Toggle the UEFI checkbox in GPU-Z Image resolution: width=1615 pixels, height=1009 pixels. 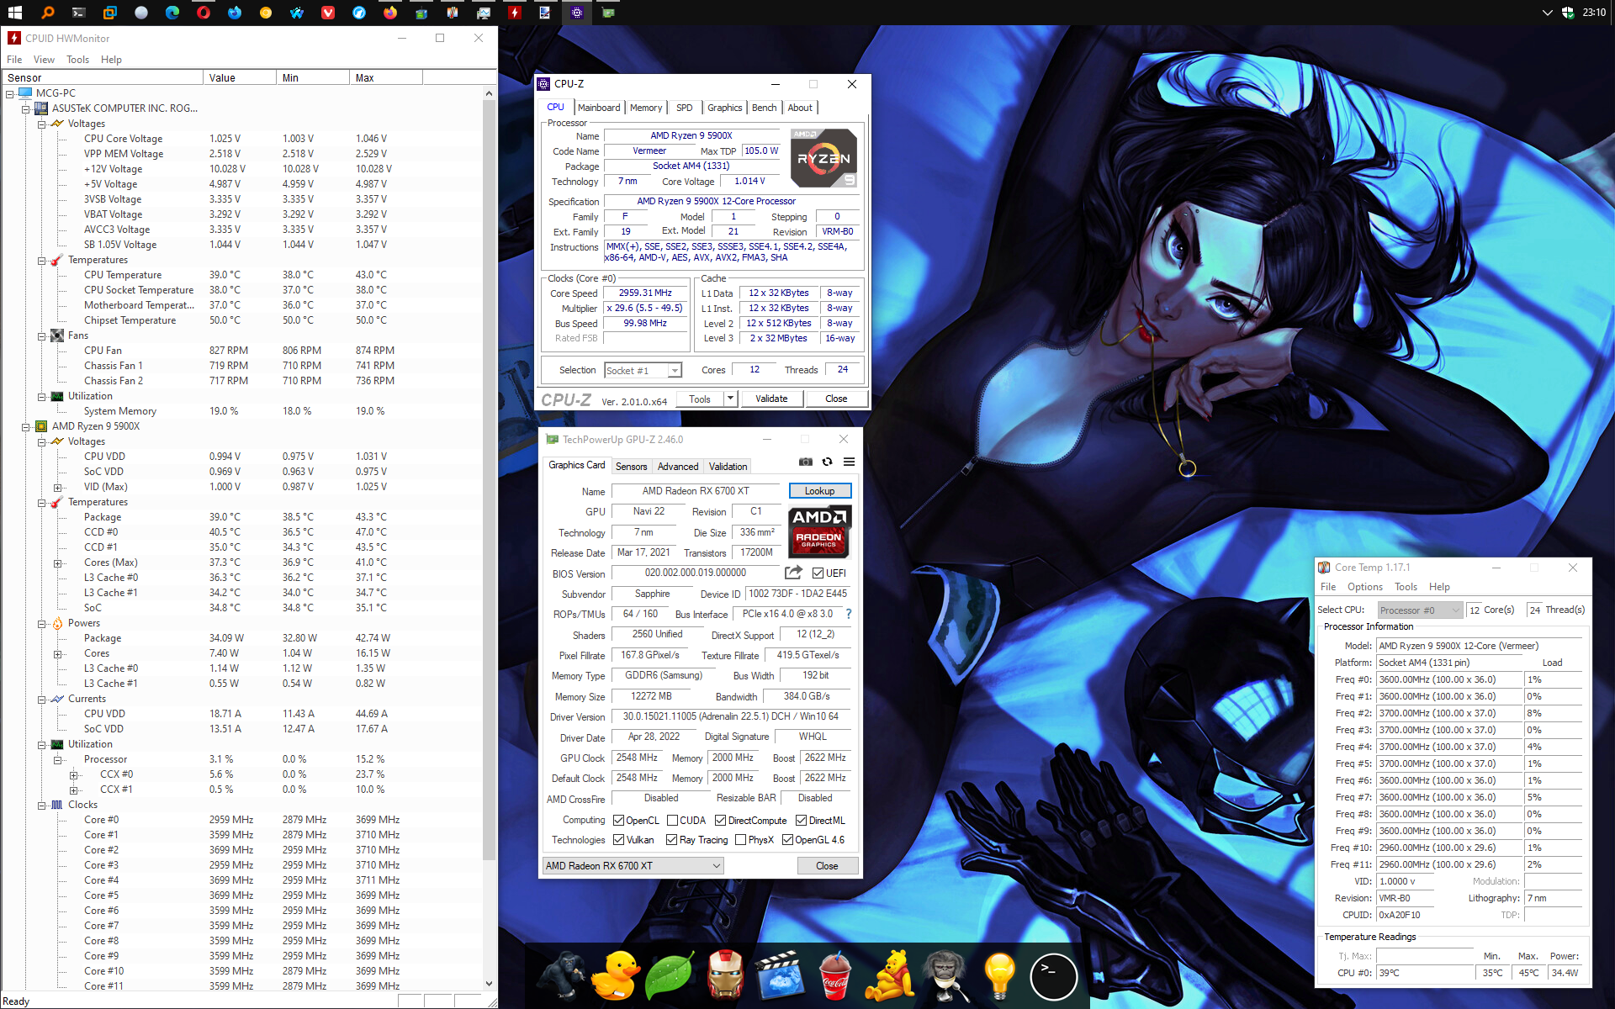(818, 573)
